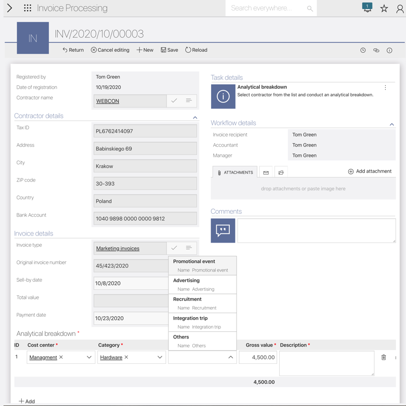Click Add attachment link

click(x=369, y=172)
